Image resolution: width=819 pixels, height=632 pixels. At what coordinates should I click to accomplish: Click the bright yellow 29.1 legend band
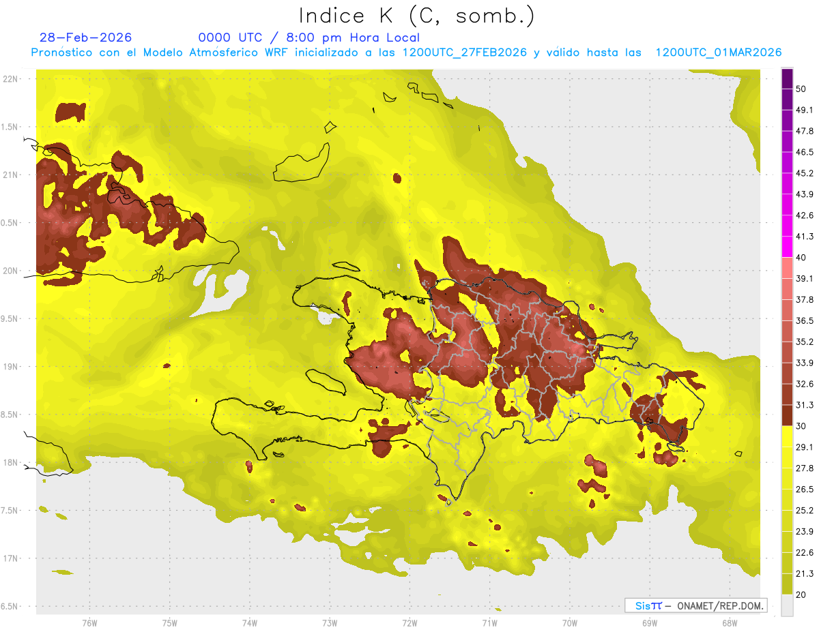pyautogui.click(x=787, y=436)
